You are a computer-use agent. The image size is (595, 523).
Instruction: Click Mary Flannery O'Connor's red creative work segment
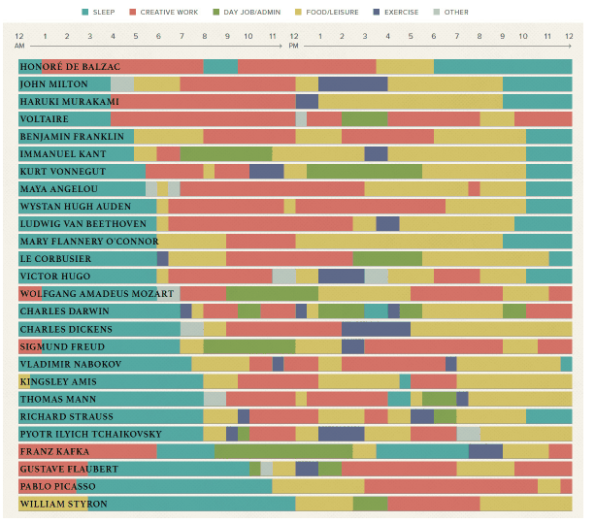[261, 242]
